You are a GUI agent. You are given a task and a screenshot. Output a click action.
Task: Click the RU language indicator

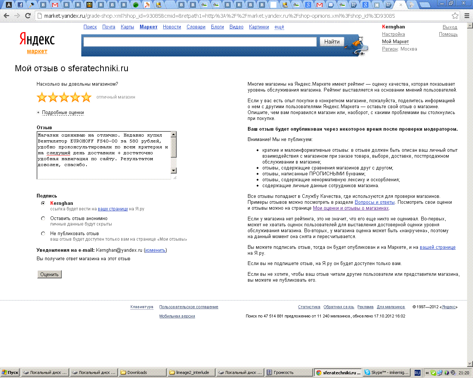417,373
